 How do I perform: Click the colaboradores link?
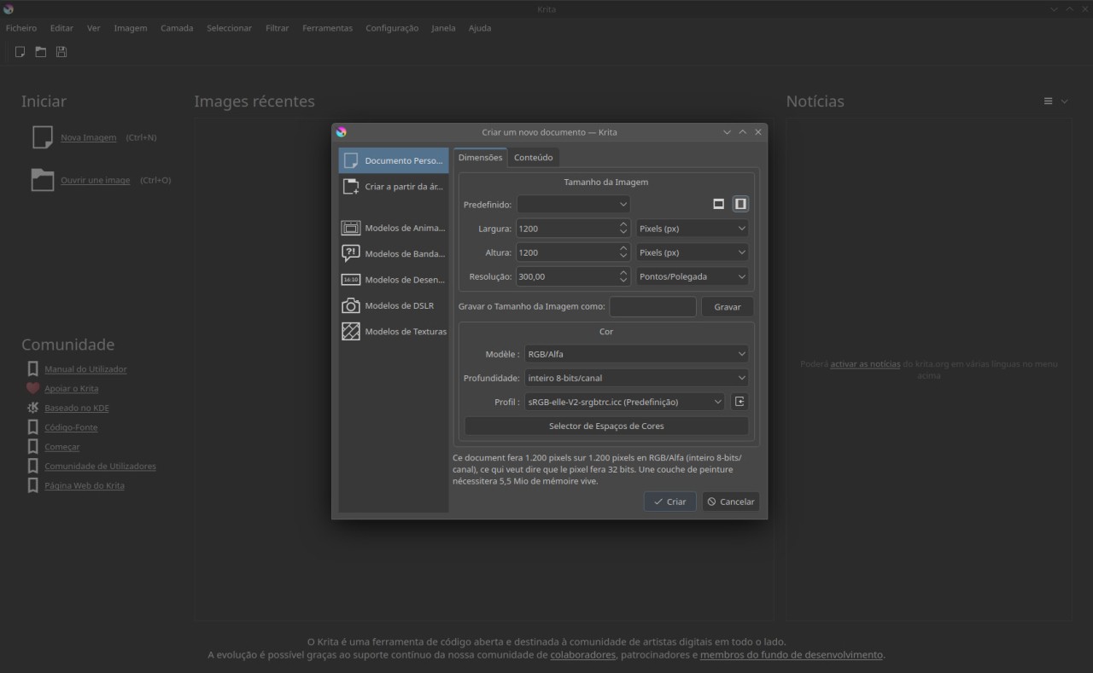tap(583, 655)
